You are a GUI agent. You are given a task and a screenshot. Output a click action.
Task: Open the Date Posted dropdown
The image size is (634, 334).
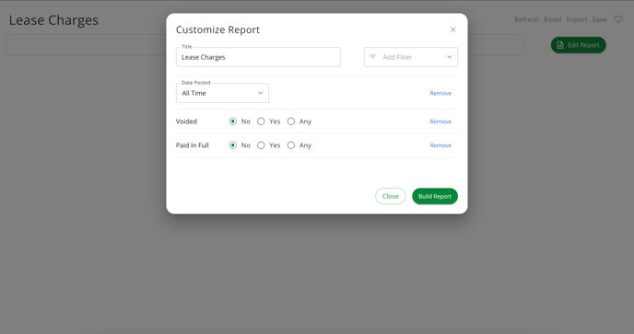pyautogui.click(x=222, y=93)
